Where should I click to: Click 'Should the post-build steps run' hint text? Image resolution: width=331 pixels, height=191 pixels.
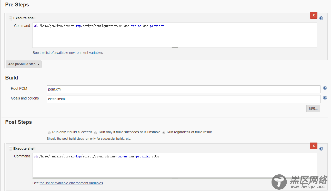(x=89, y=139)
